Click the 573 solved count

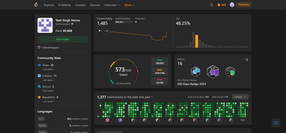(120, 69)
